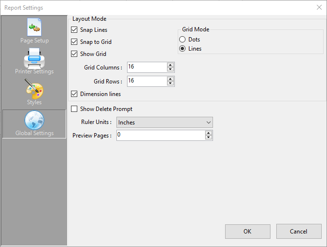Viewport: 327px width, 247px height.
Task: Increase Preview Pages with the up arrow
Action: pos(209,133)
